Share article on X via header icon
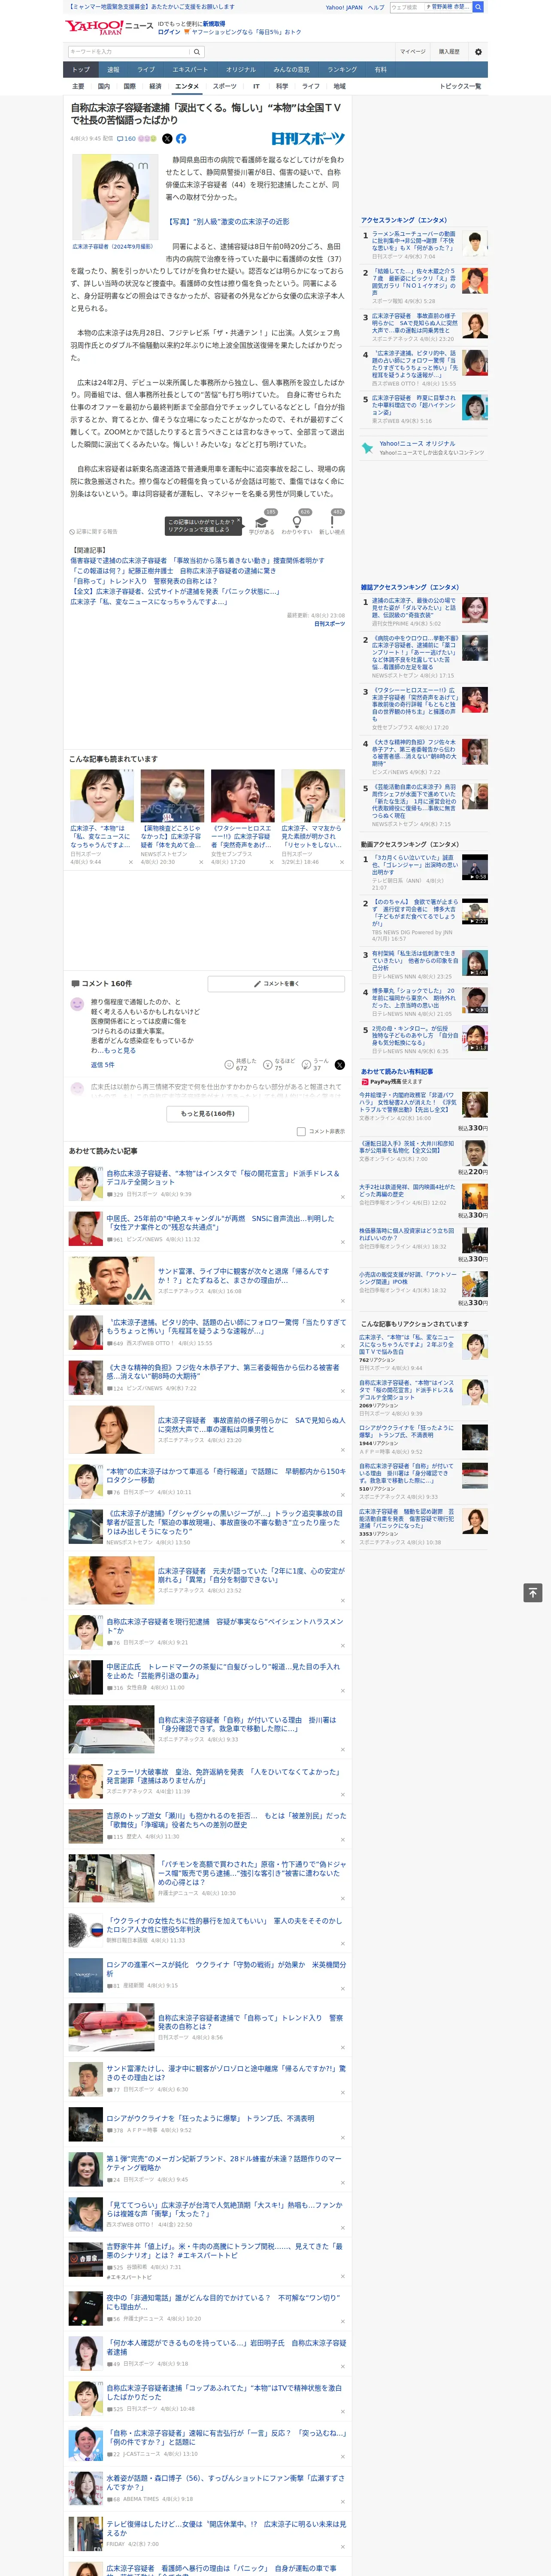 pyautogui.click(x=167, y=139)
